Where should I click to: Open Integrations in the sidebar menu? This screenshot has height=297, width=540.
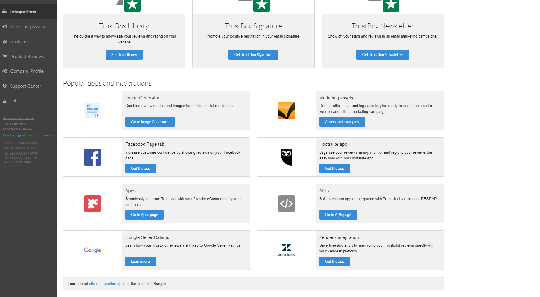(x=28, y=12)
